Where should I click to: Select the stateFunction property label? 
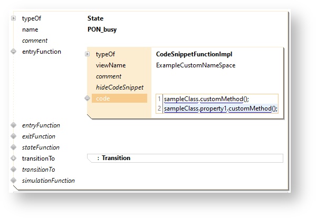click(41, 147)
